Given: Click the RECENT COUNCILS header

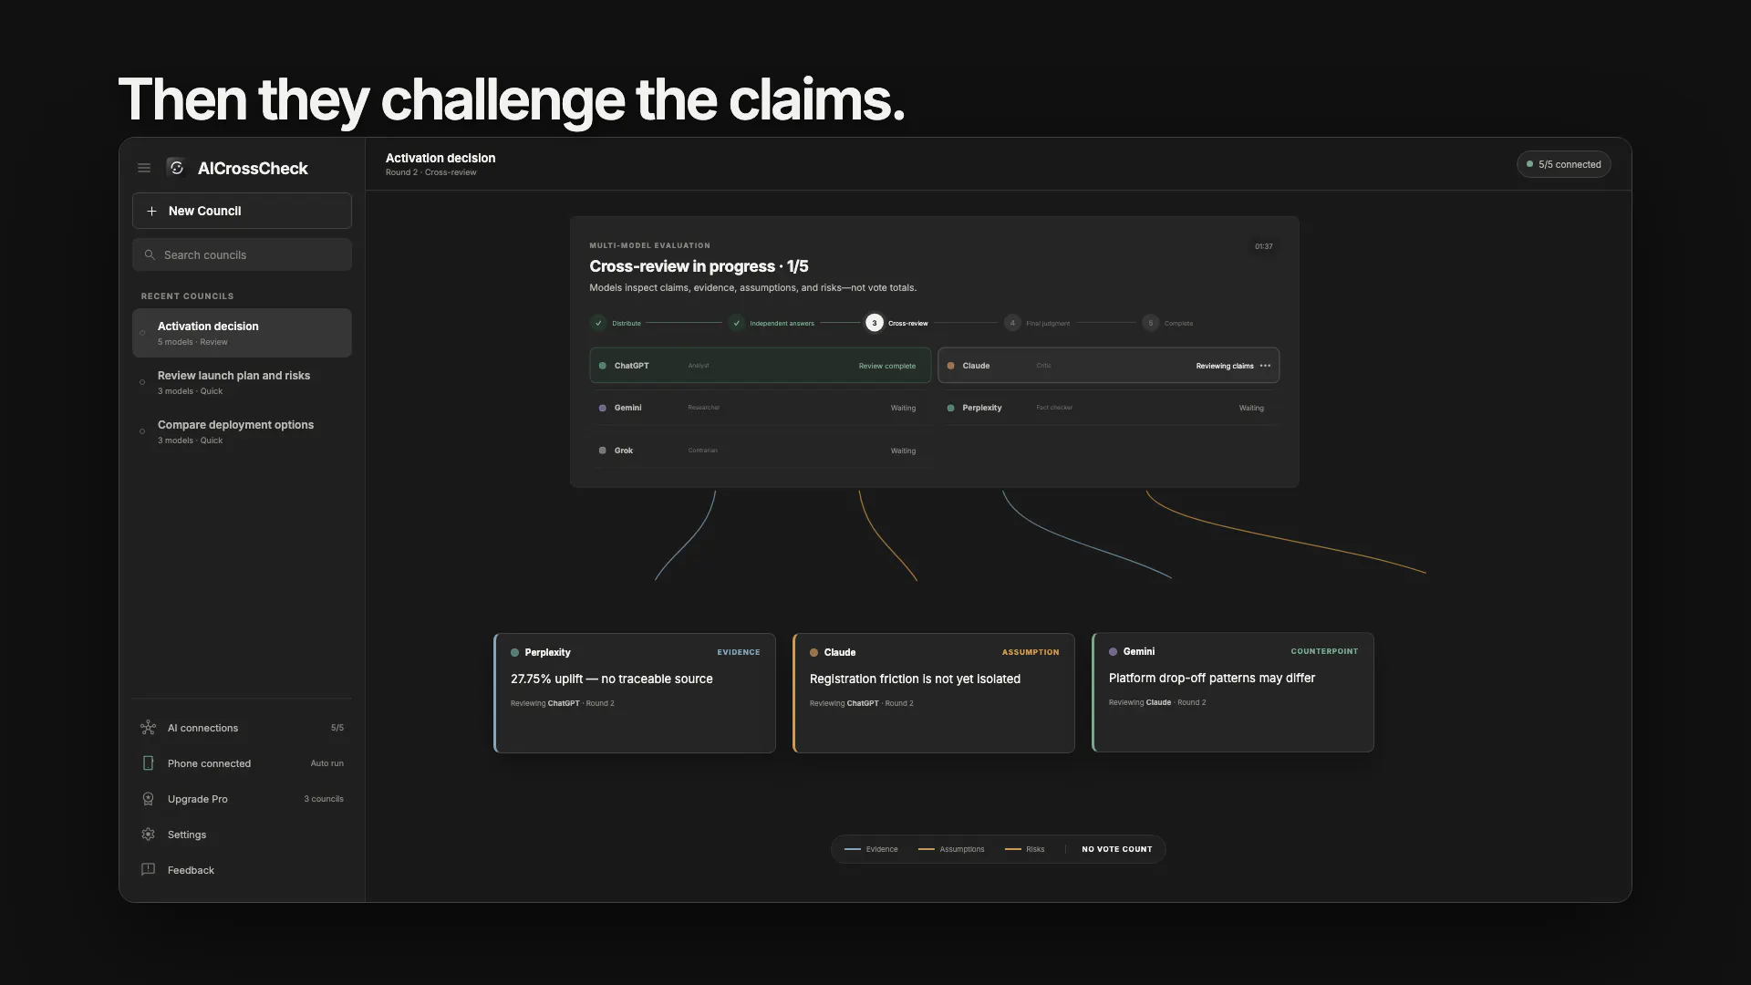Looking at the screenshot, I should coord(187,296).
